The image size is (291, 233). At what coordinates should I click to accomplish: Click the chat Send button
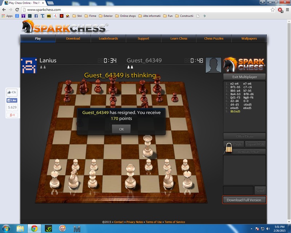click(260, 190)
